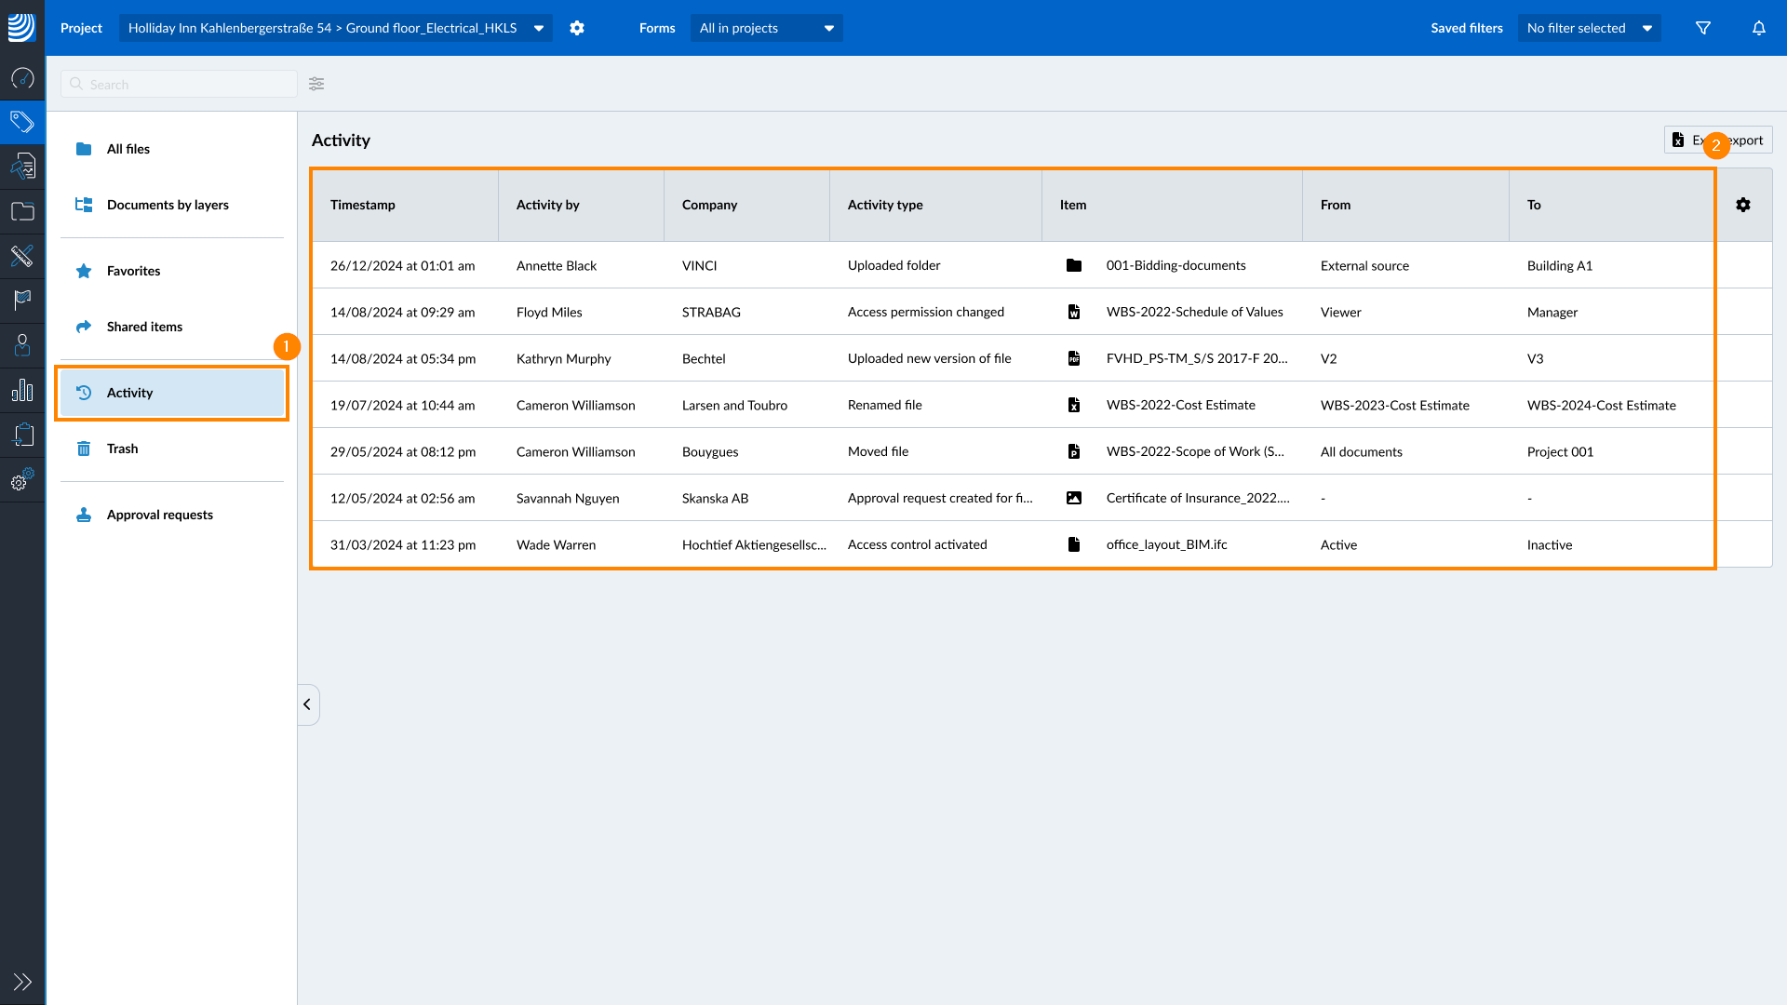Open the double gear settings icon
The image size is (1787, 1005).
click(22, 479)
